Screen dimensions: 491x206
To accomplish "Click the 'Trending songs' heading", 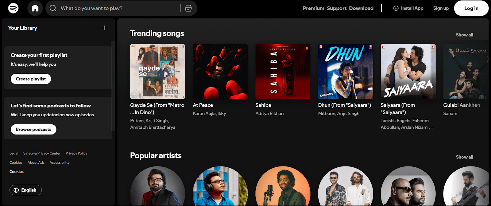I will (157, 33).
